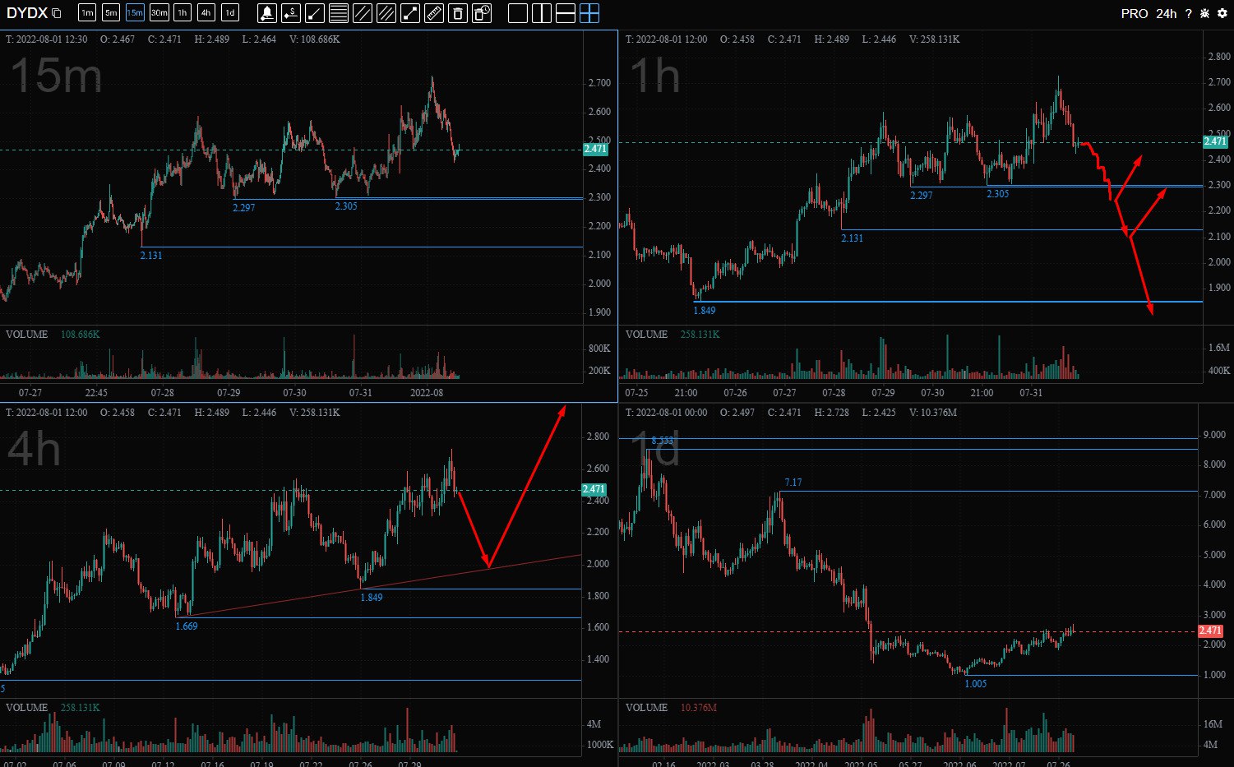Viewport: 1234px width, 767px height.
Task: Click the 1.849 level label in 4h chart
Action: click(372, 597)
